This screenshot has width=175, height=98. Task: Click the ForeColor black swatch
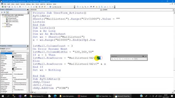point(13,69)
